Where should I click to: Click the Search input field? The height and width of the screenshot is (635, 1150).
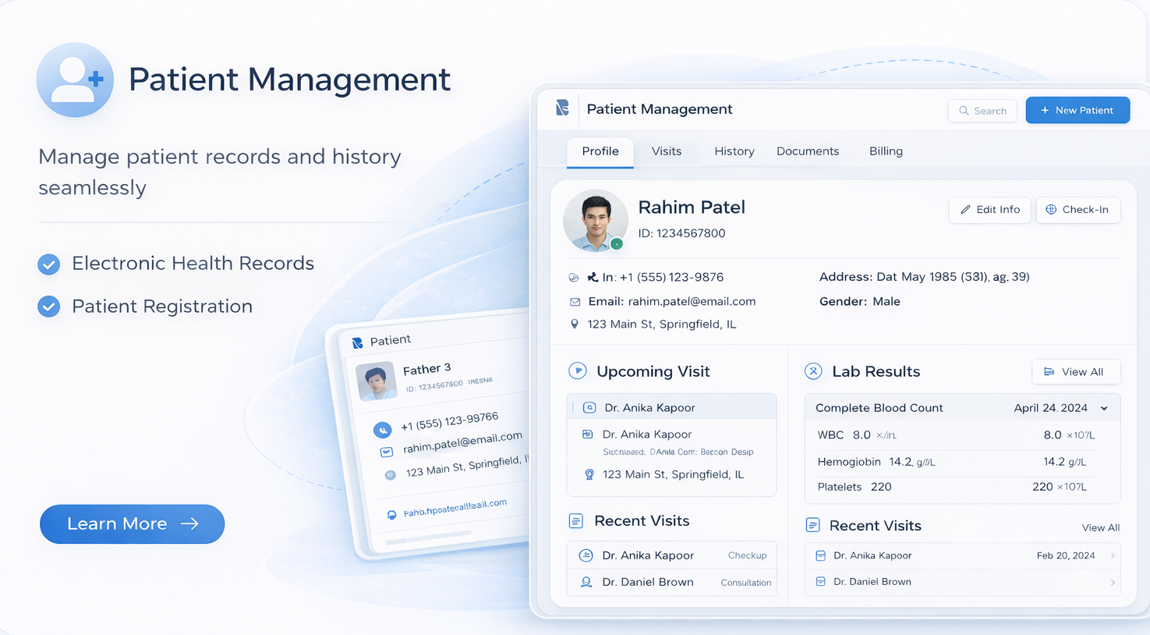982,111
